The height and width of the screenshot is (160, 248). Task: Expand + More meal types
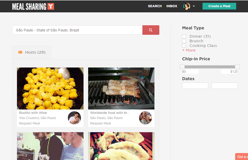(x=189, y=50)
